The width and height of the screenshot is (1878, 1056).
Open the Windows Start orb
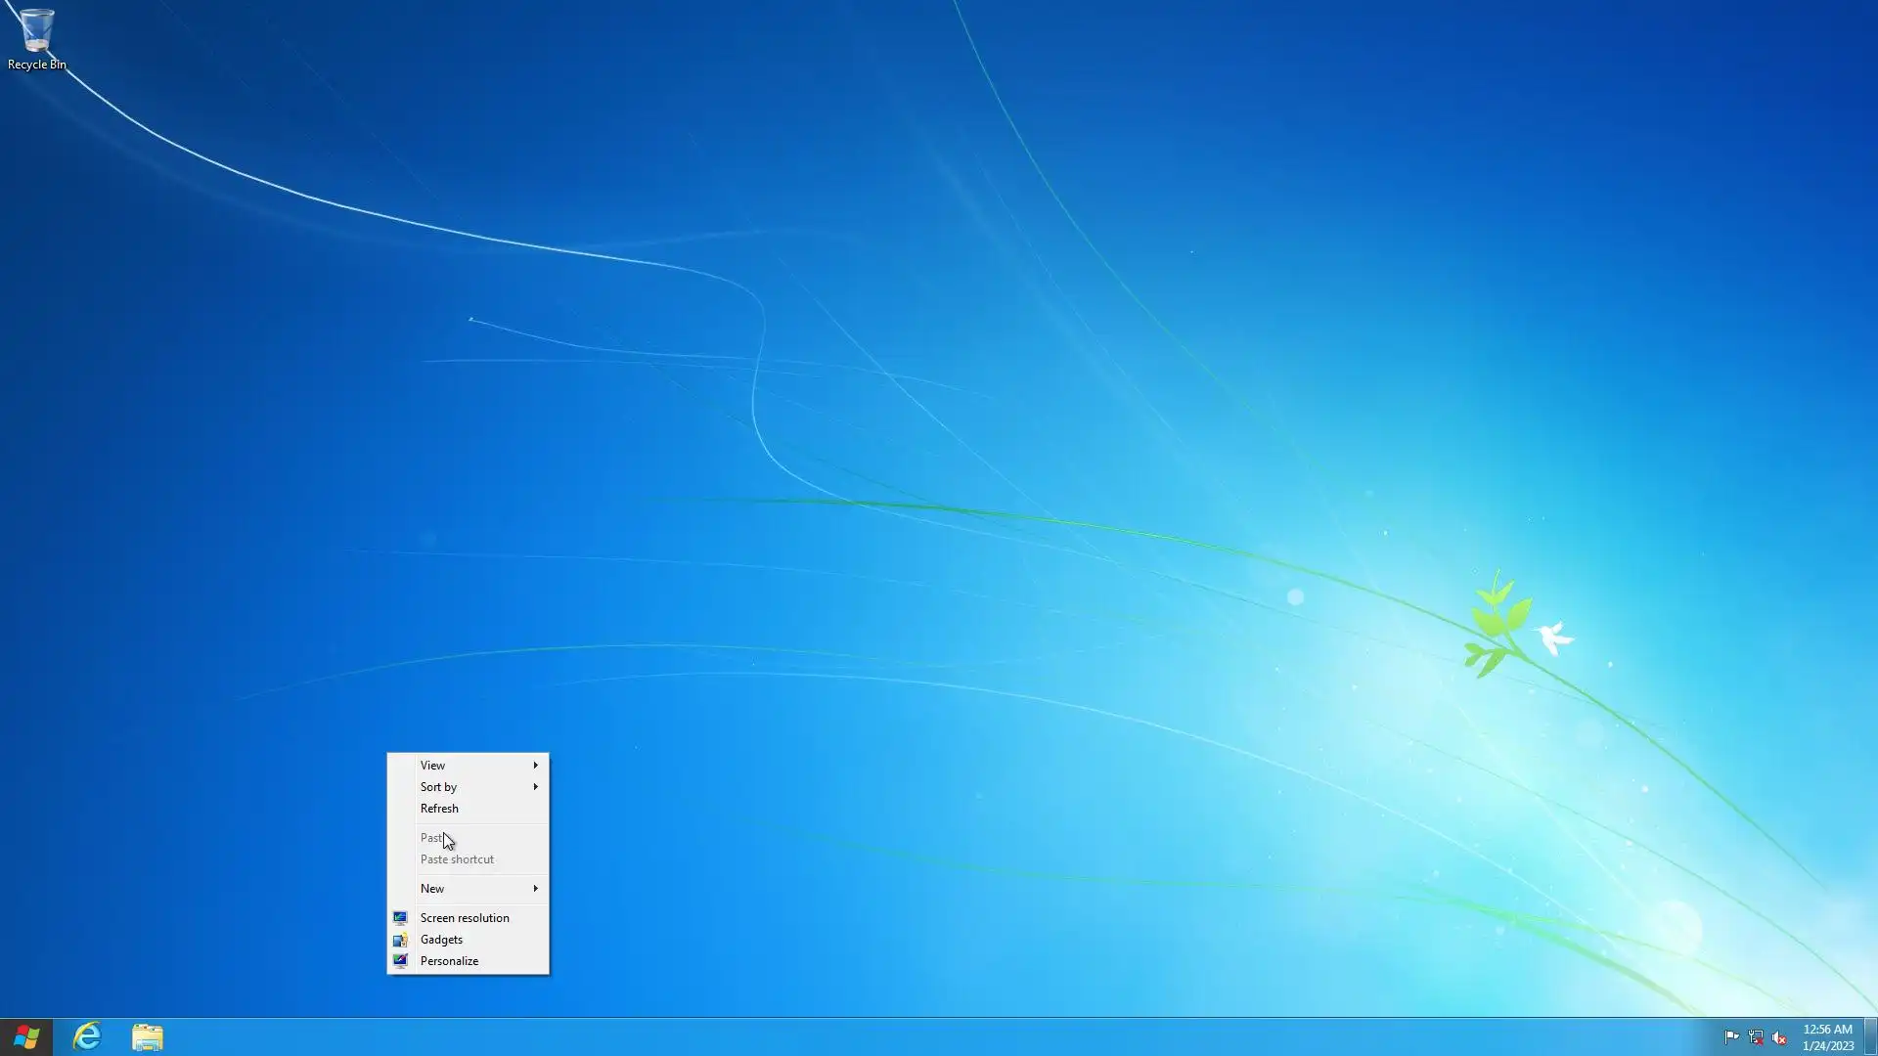click(x=26, y=1036)
